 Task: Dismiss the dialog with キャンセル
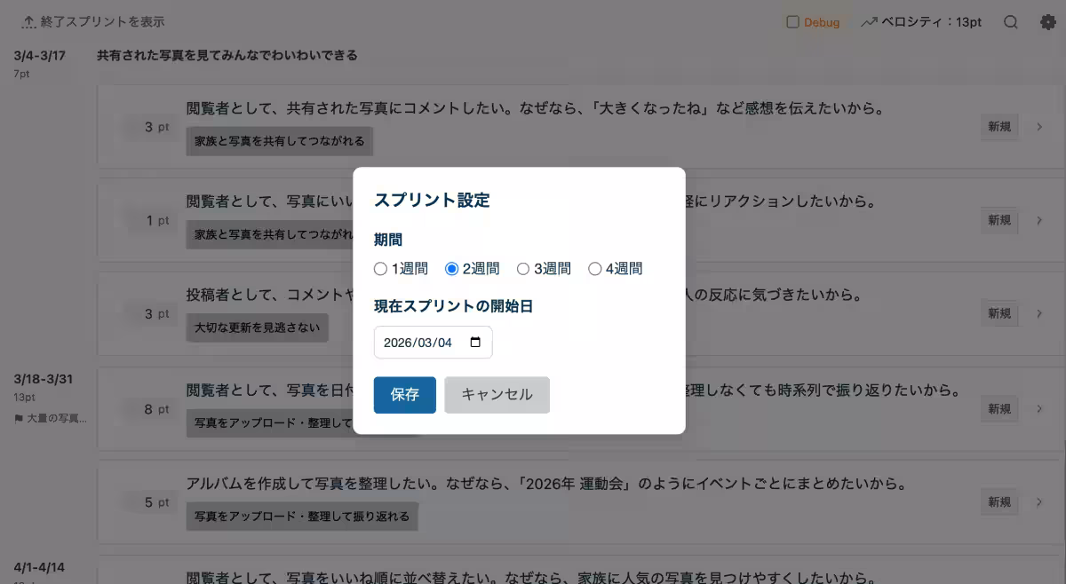tap(497, 395)
